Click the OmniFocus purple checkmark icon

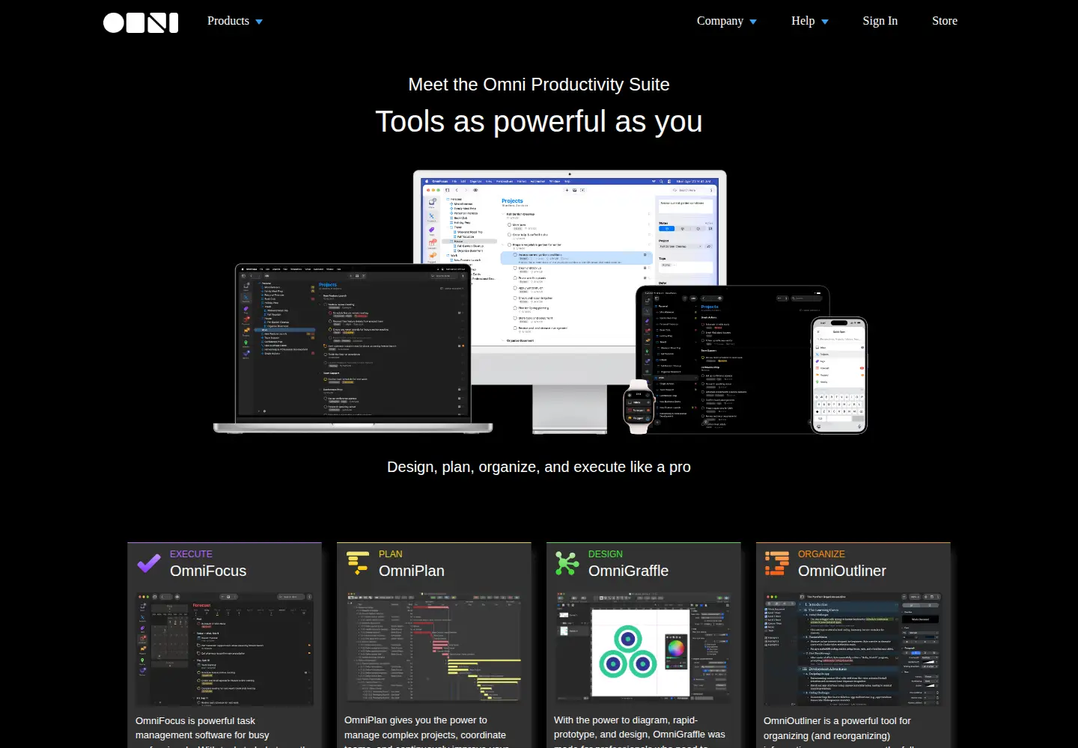tap(149, 563)
